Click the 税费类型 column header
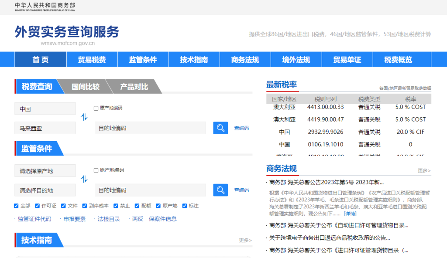The height and width of the screenshot is (258, 447). [369, 99]
